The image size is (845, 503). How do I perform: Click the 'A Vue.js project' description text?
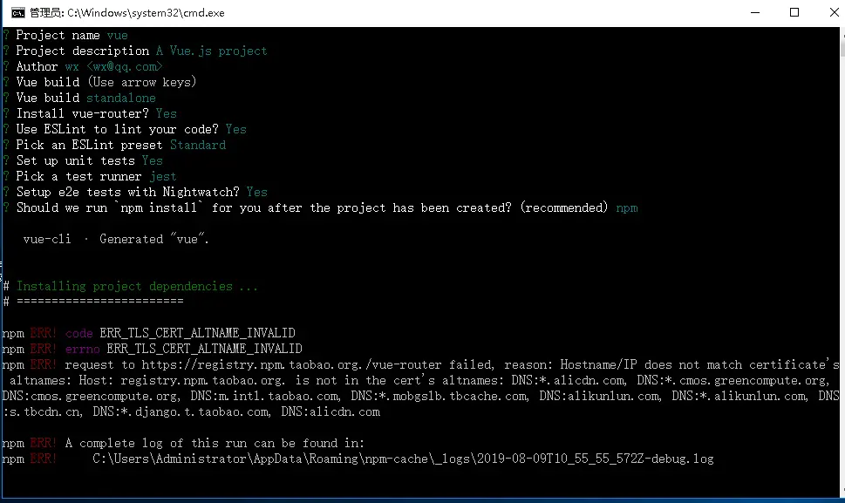211,51
